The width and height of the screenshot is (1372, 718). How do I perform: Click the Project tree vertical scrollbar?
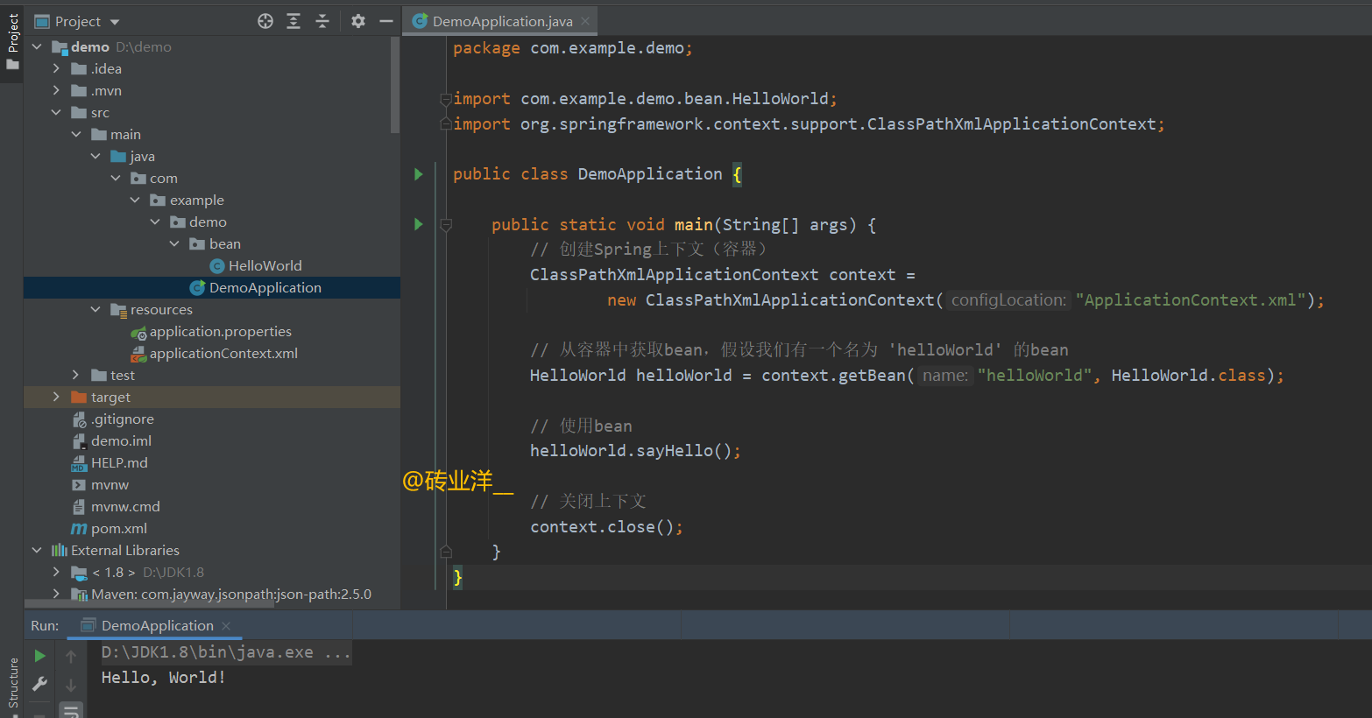click(395, 85)
